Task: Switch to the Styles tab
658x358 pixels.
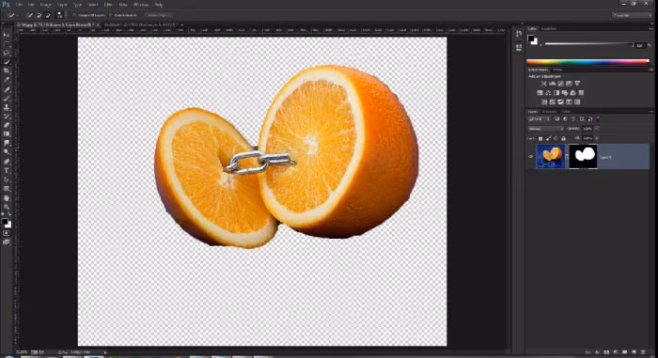Action: pyautogui.click(x=557, y=70)
